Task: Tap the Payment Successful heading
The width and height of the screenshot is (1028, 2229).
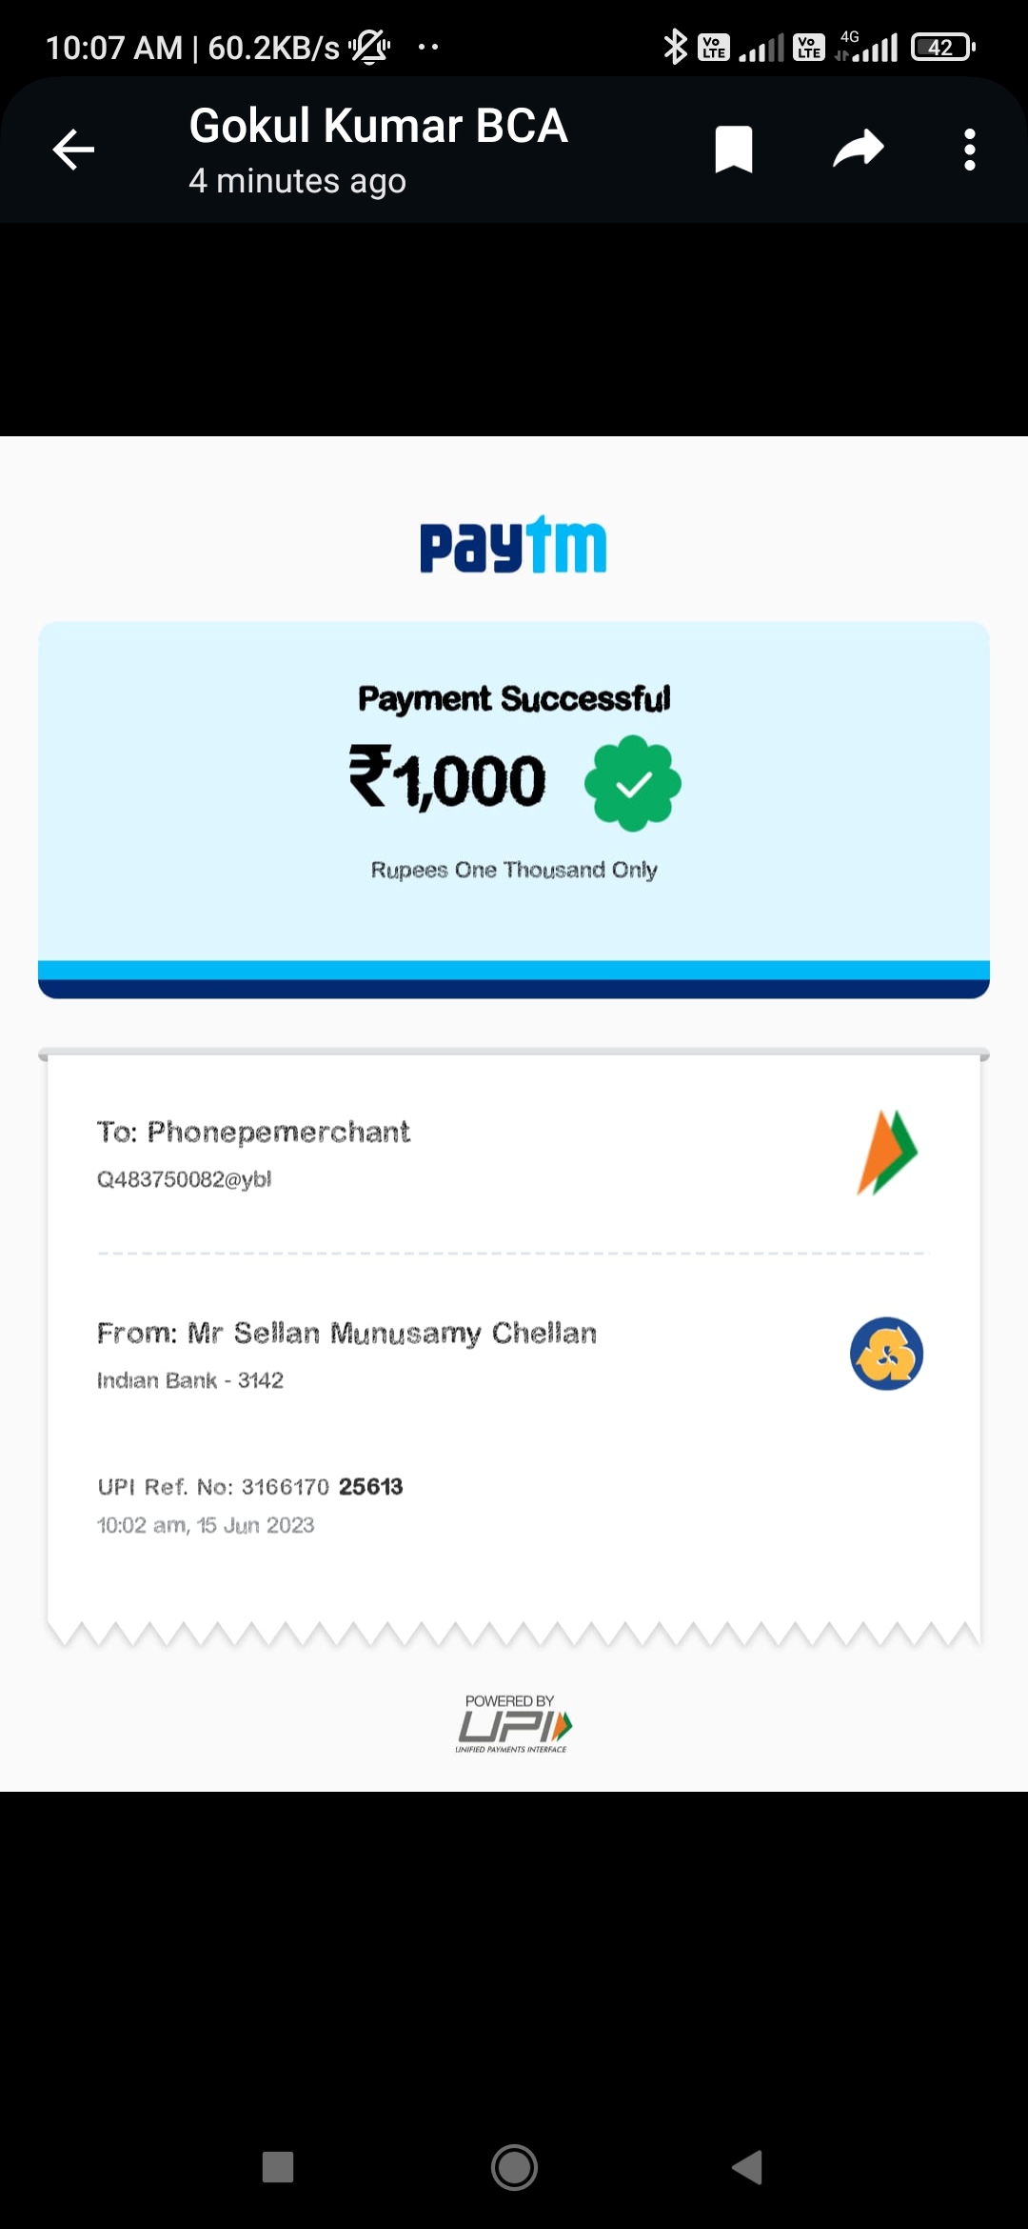Action: pos(514,698)
